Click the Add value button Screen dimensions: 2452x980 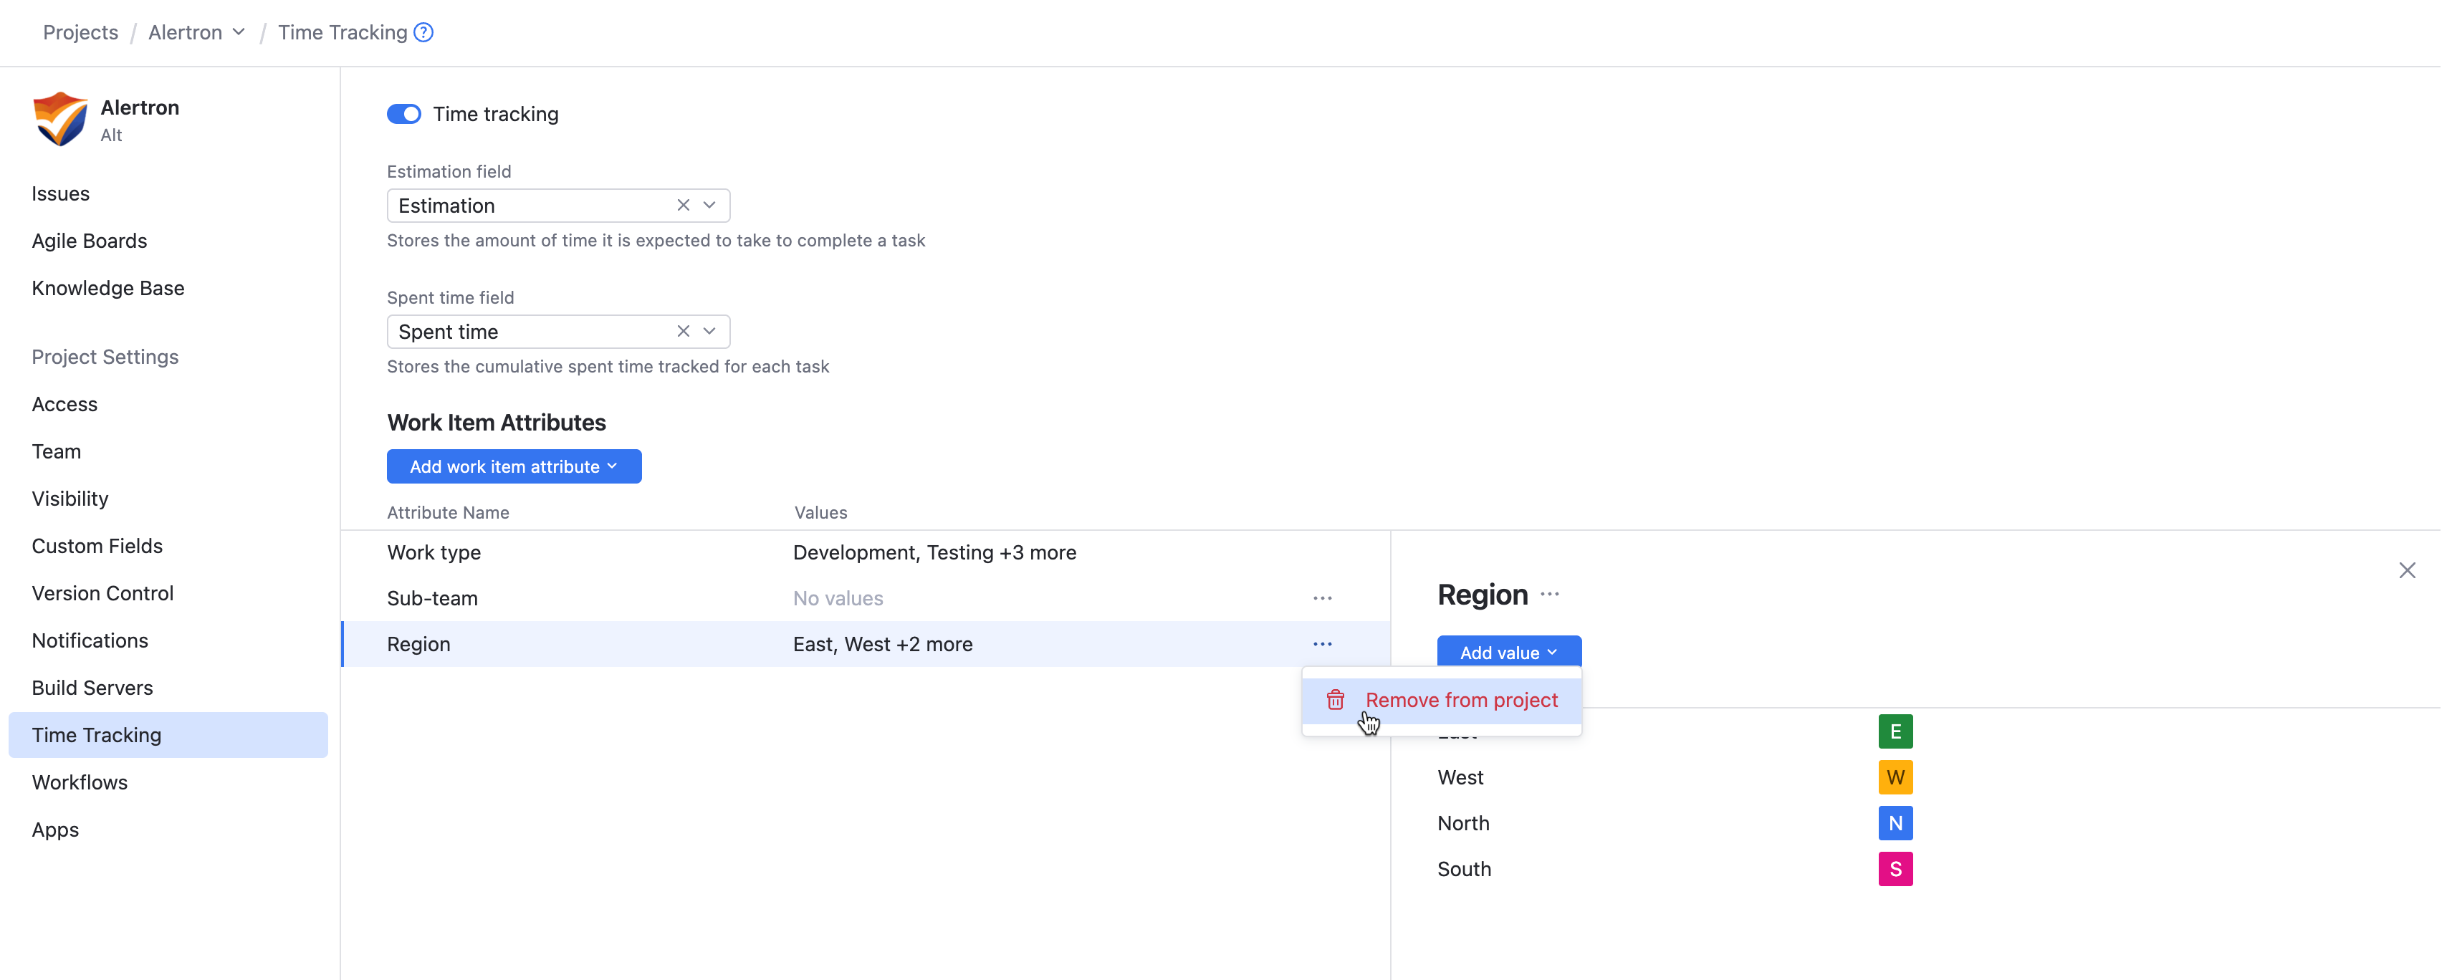(x=1508, y=653)
